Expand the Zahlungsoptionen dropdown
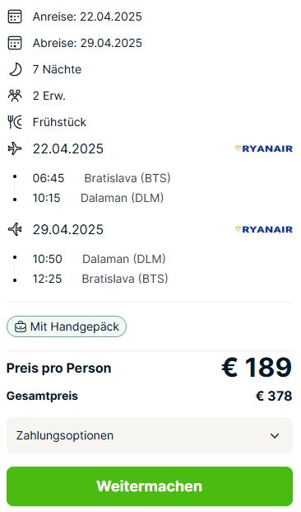Image resolution: width=301 pixels, height=512 pixels. [150, 435]
